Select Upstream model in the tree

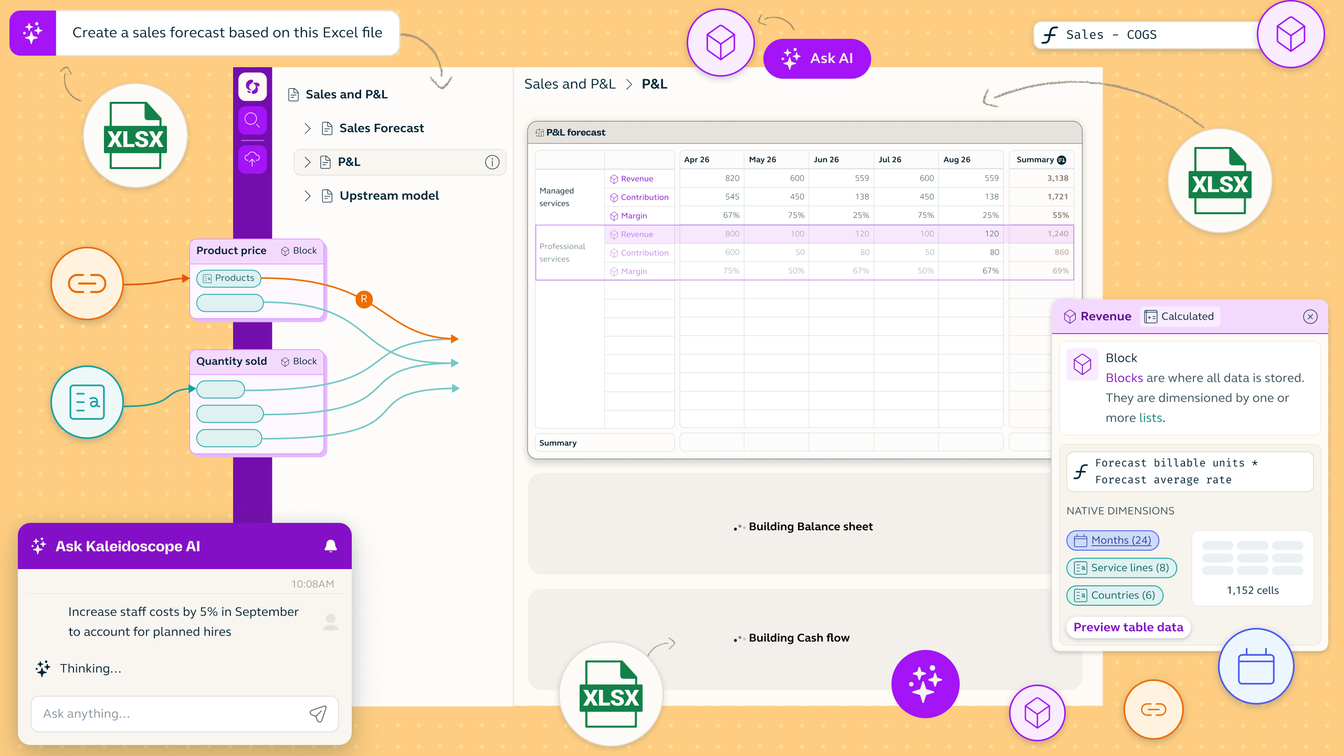tap(389, 196)
